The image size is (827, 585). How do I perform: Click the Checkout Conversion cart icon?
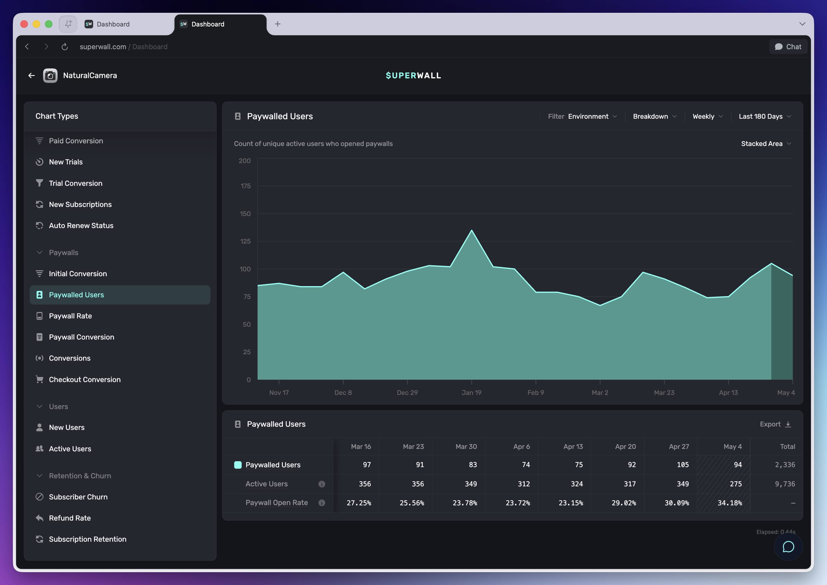(39, 379)
